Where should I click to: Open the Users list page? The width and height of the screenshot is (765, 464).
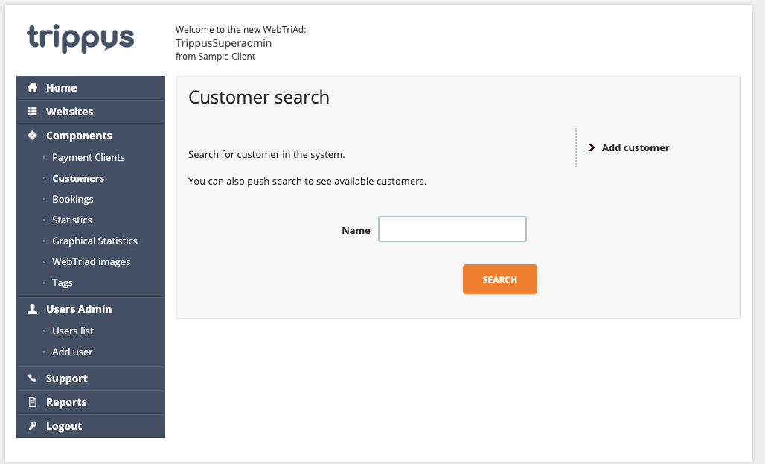click(73, 331)
